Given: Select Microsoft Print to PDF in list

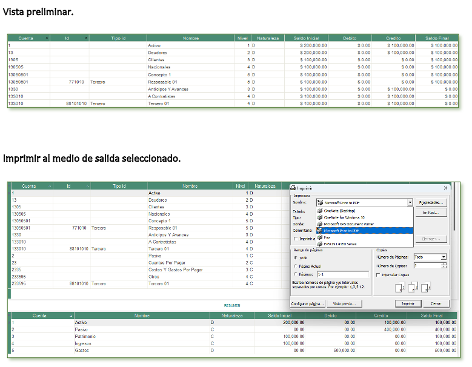Looking at the screenshot, I should [x=342, y=231].
